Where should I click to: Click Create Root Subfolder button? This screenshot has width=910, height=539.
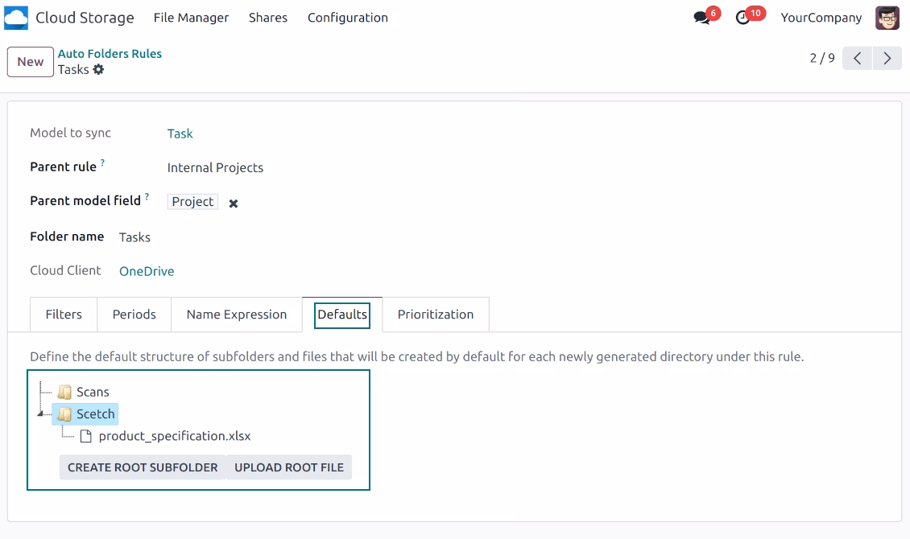click(x=143, y=467)
